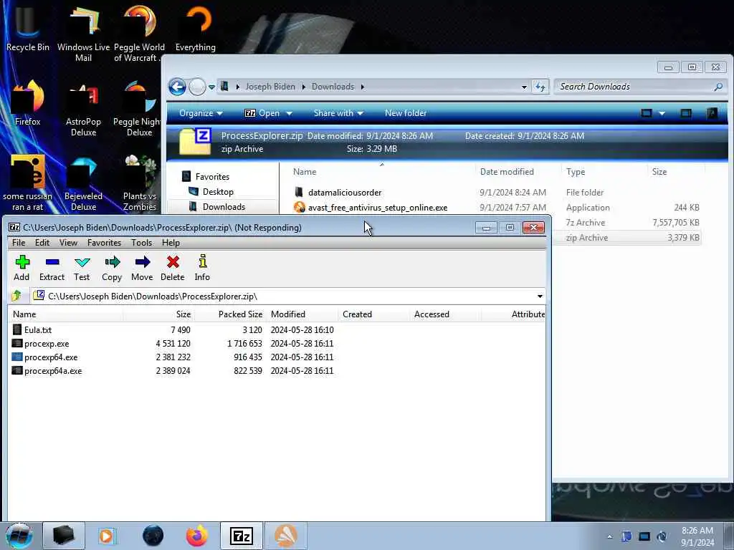Show hidden system tray icons arrow
Viewport: 734px width, 550px height.
(x=609, y=536)
